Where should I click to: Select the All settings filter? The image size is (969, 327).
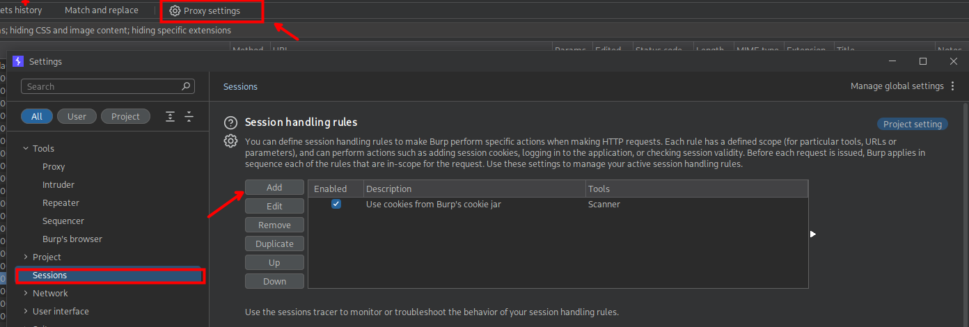[x=37, y=117]
